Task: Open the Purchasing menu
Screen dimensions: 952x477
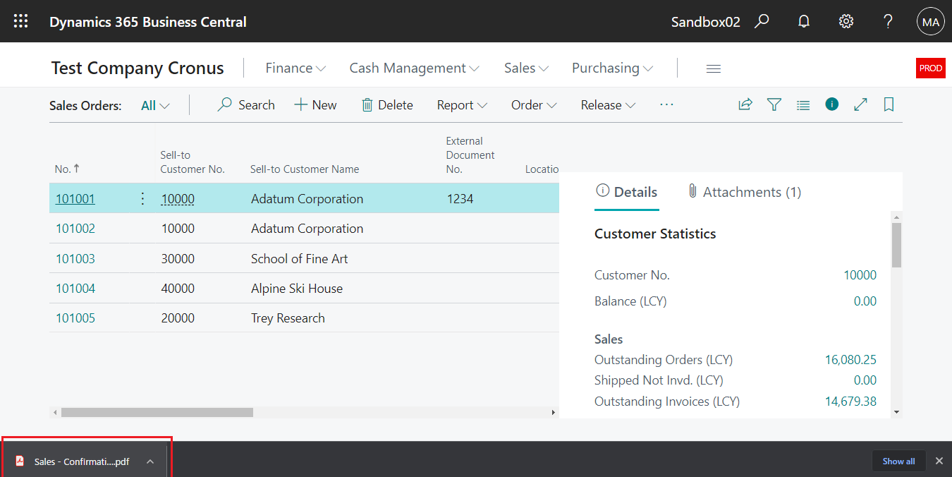Action: (x=611, y=68)
